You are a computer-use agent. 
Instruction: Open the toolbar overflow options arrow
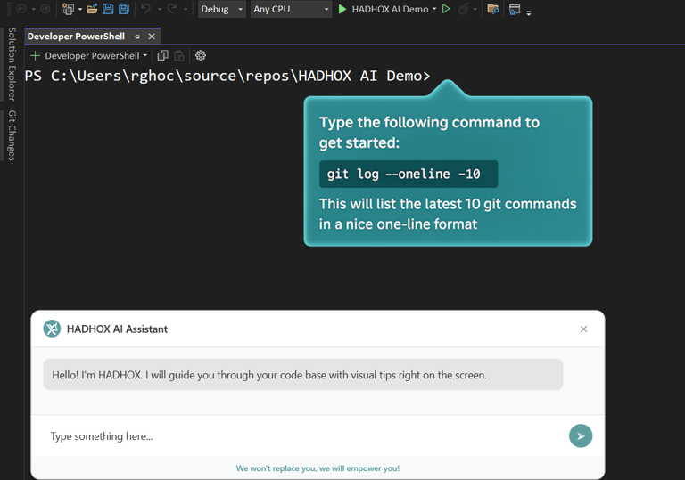click(x=529, y=13)
